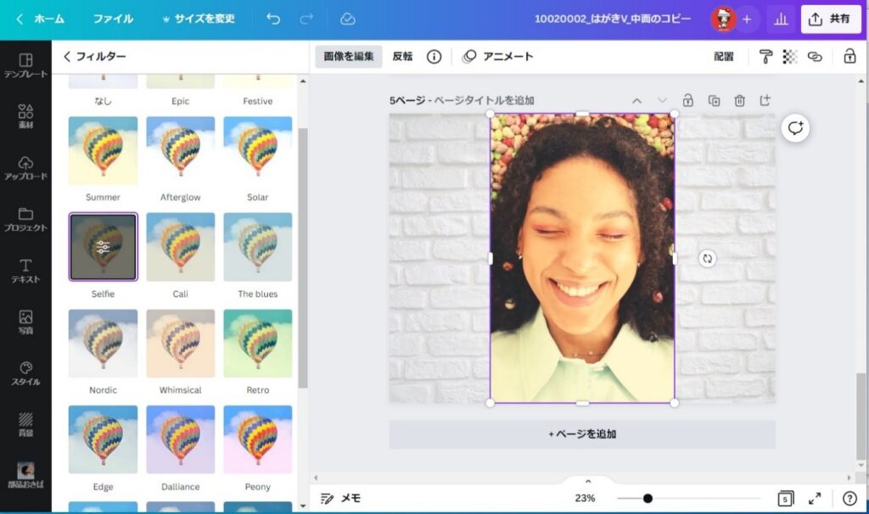Viewport: 869px width, 514px height.
Task: Select the woman photo on canvas
Action: click(582, 258)
